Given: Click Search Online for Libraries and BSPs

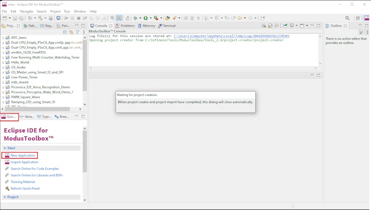Looking at the screenshot, I should [x=37, y=175].
